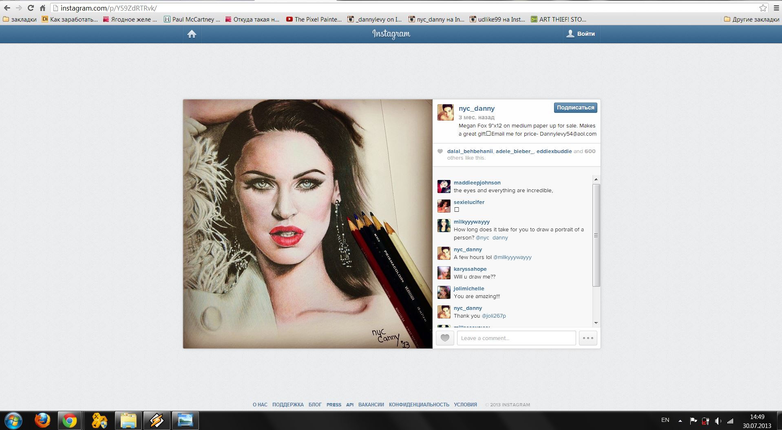The width and height of the screenshot is (782, 430).
Task: Like the post with heart button
Action: tap(445, 338)
